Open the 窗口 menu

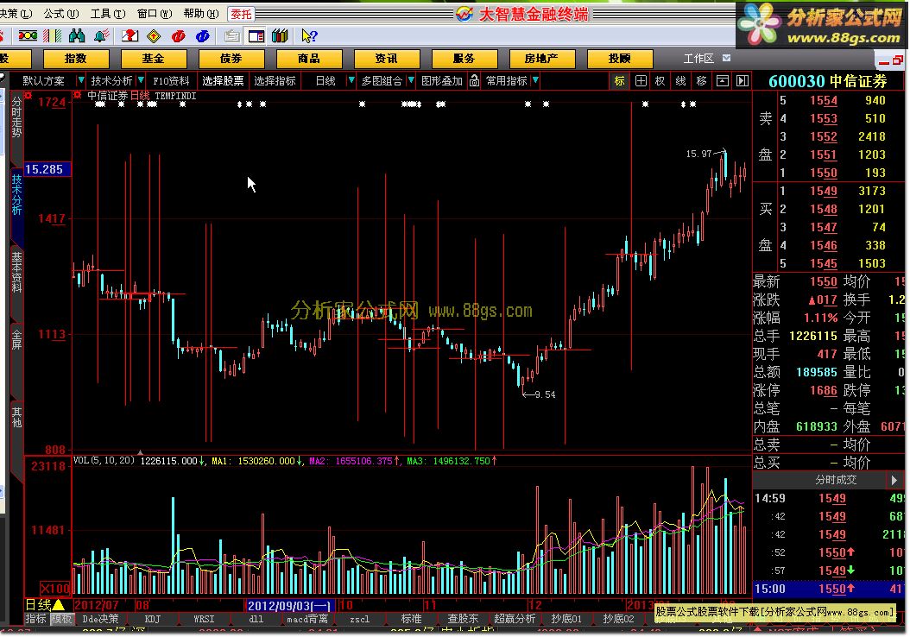(x=155, y=13)
